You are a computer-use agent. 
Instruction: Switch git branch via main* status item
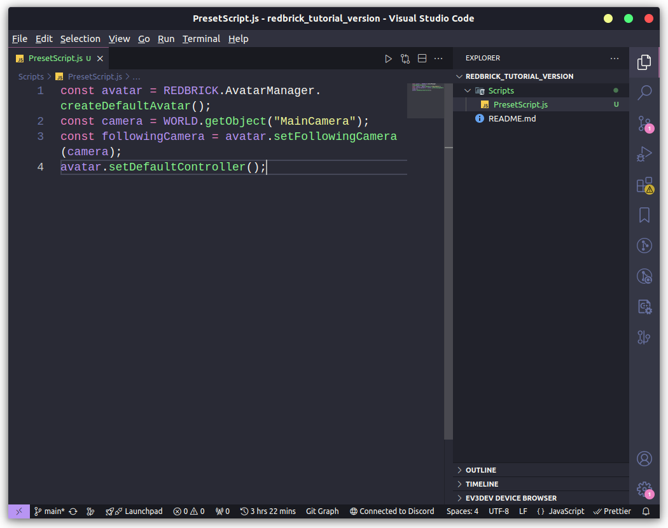point(50,511)
